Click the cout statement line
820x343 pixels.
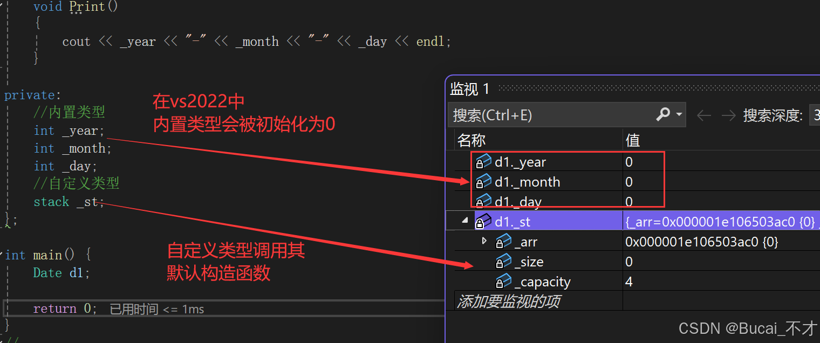pyautogui.click(x=257, y=42)
